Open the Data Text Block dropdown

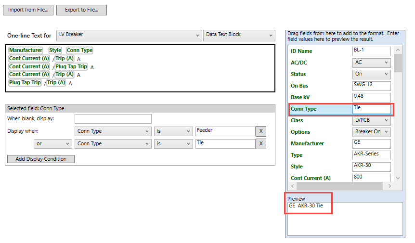[239, 35]
